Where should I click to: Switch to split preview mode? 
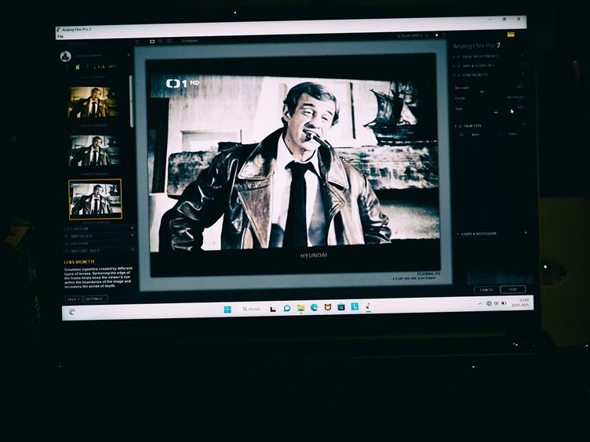[x=161, y=41]
